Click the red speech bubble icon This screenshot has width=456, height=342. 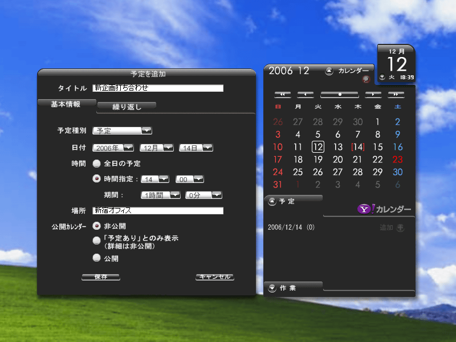coord(366,79)
